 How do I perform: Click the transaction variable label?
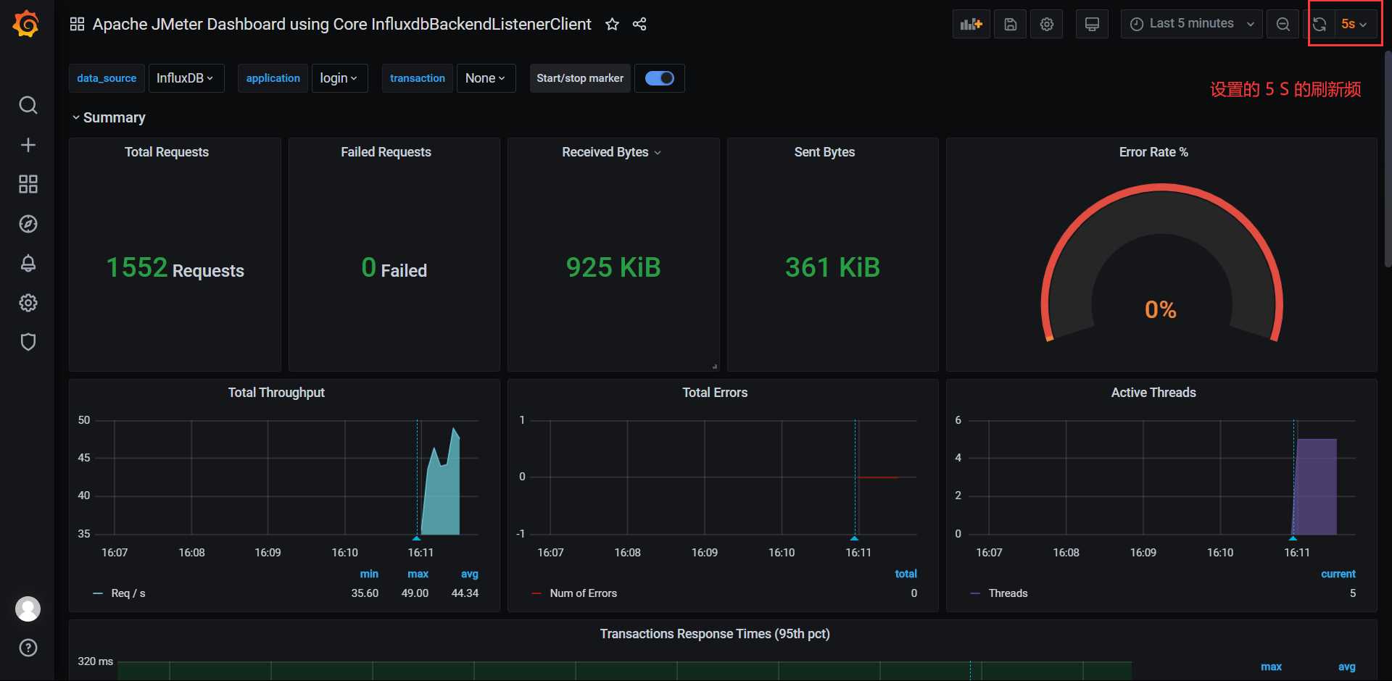(418, 78)
